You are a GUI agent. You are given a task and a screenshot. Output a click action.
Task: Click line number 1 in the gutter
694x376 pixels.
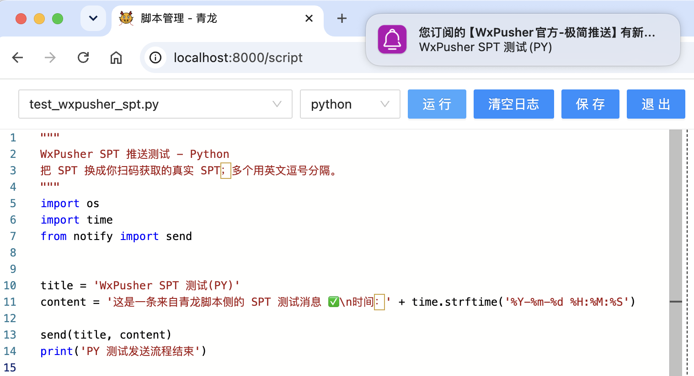[13, 138]
